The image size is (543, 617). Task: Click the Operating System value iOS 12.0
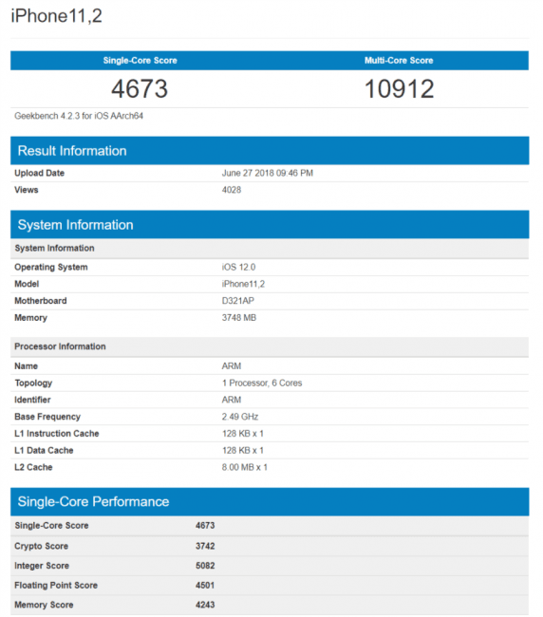238,267
